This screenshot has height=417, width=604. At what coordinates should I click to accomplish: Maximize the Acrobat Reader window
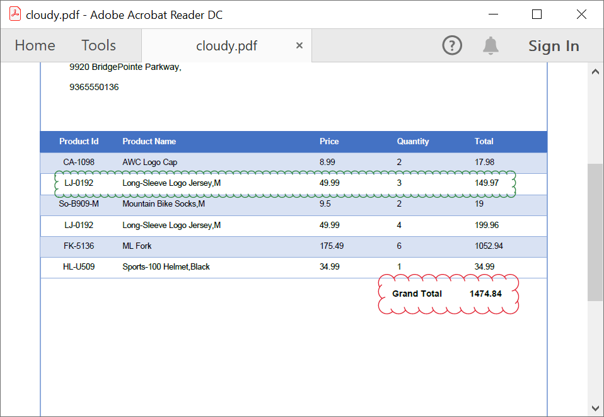[537, 14]
